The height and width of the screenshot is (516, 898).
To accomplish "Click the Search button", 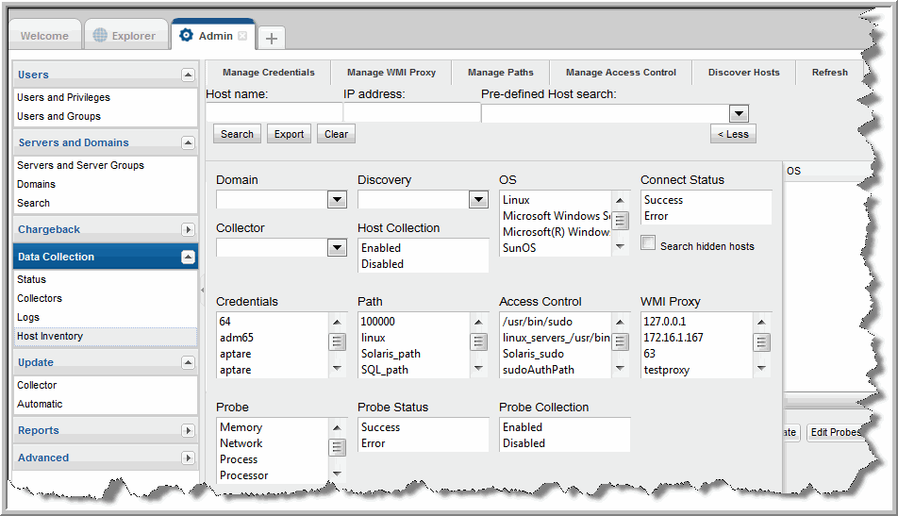I will tap(237, 134).
